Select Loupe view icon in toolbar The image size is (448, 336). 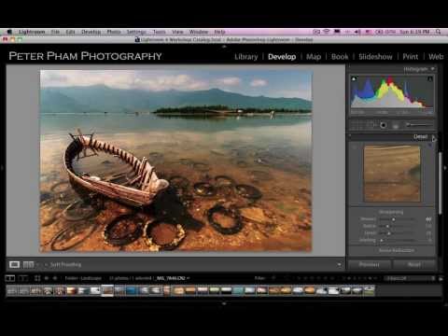[14, 265]
